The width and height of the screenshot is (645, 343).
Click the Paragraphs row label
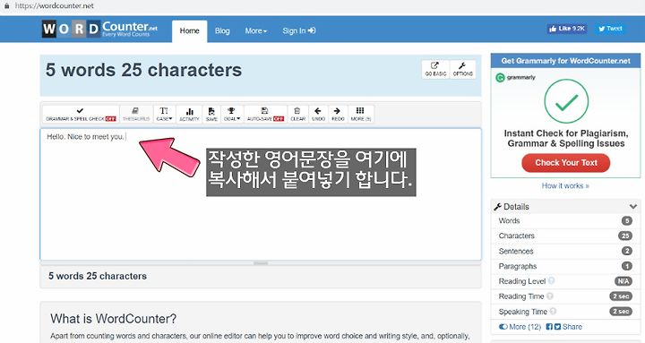(518, 267)
